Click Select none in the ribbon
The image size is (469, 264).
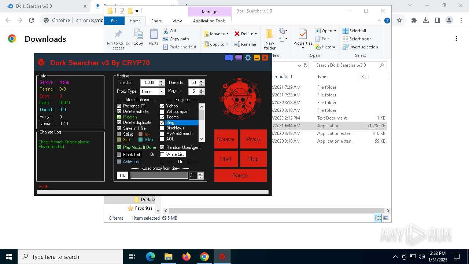(357, 39)
